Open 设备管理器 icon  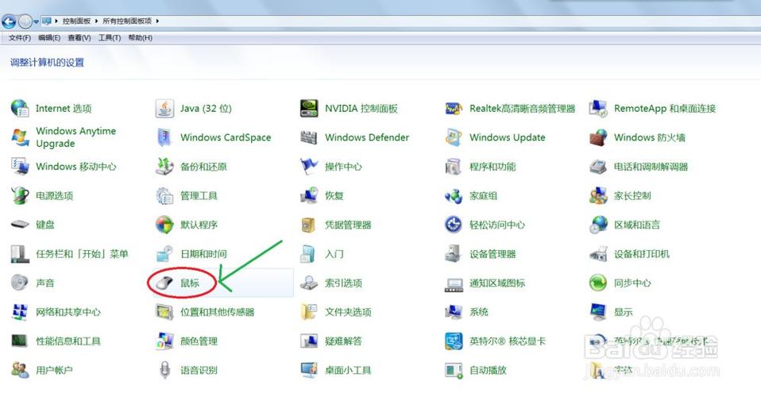(x=454, y=254)
